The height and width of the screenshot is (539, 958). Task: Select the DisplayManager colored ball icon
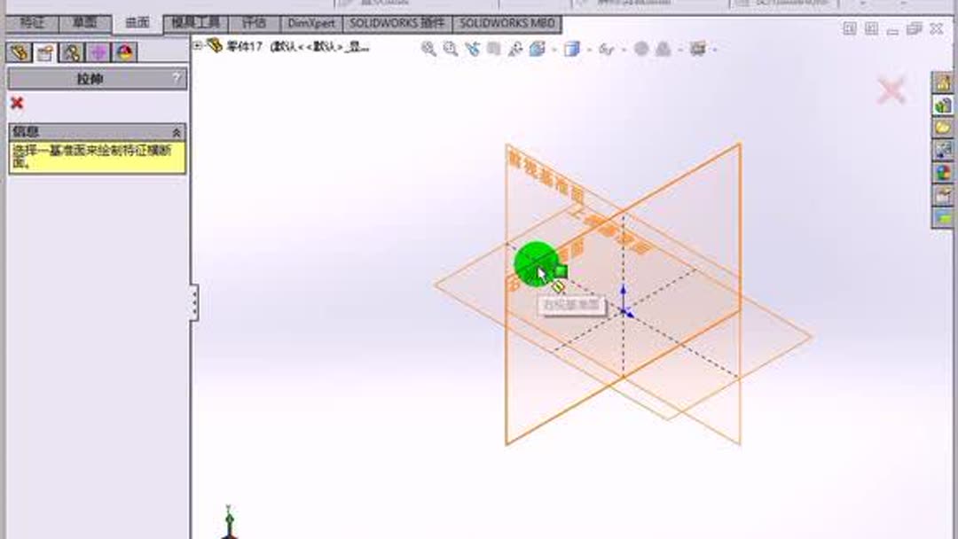pyautogui.click(x=125, y=51)
